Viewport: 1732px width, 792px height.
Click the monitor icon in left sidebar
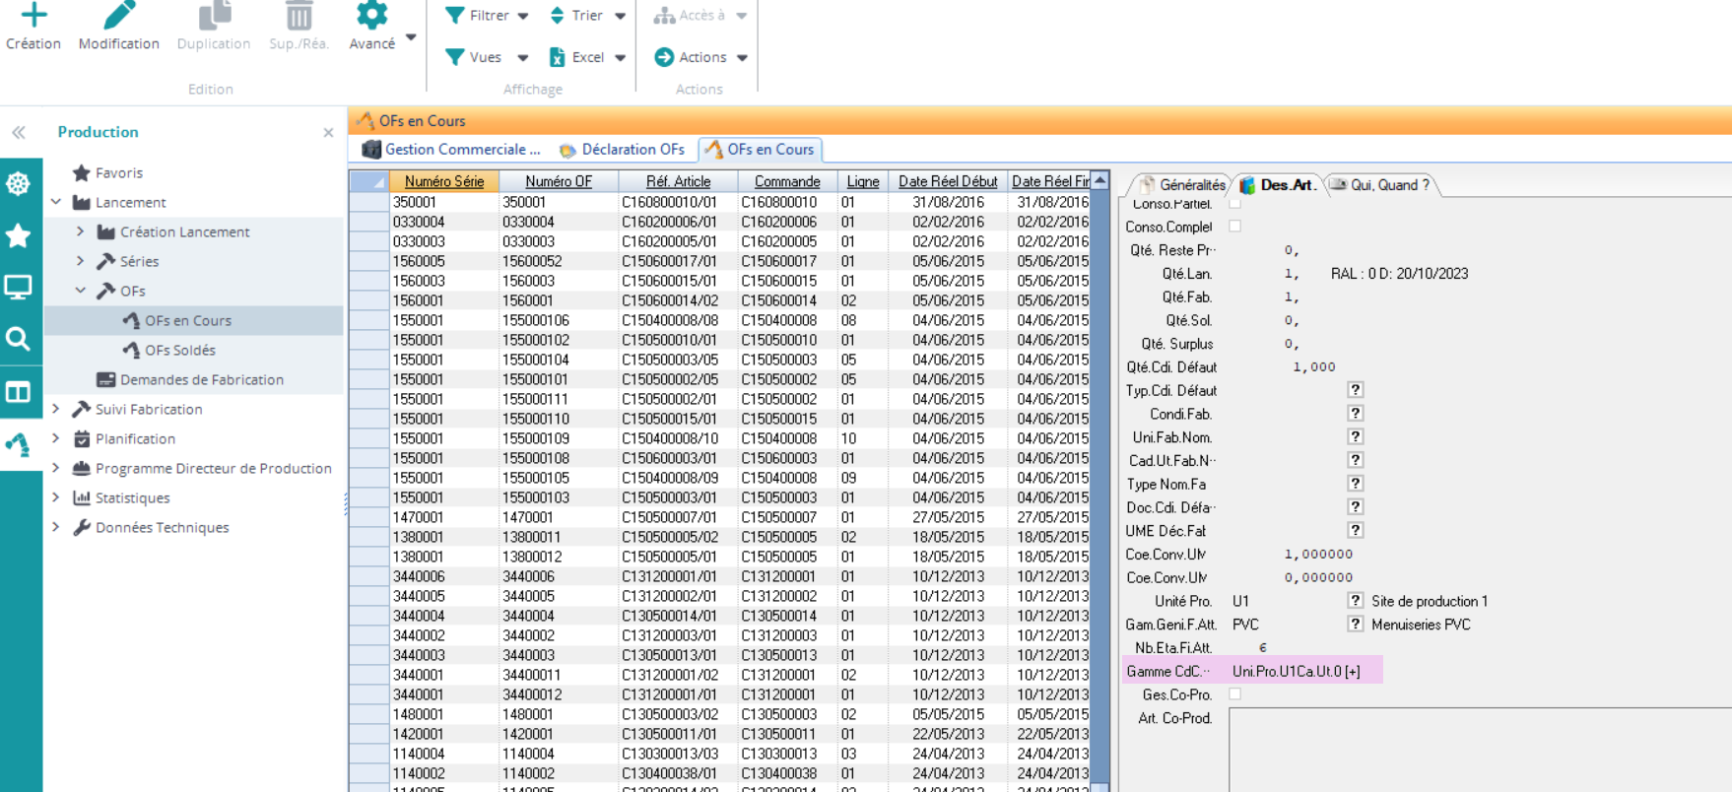coord(18,287)
